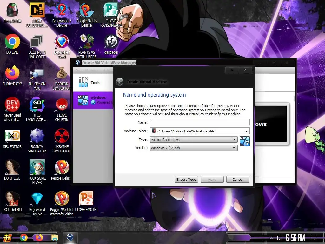Launch Bejeweled Twist desktop shortcut

62,46
